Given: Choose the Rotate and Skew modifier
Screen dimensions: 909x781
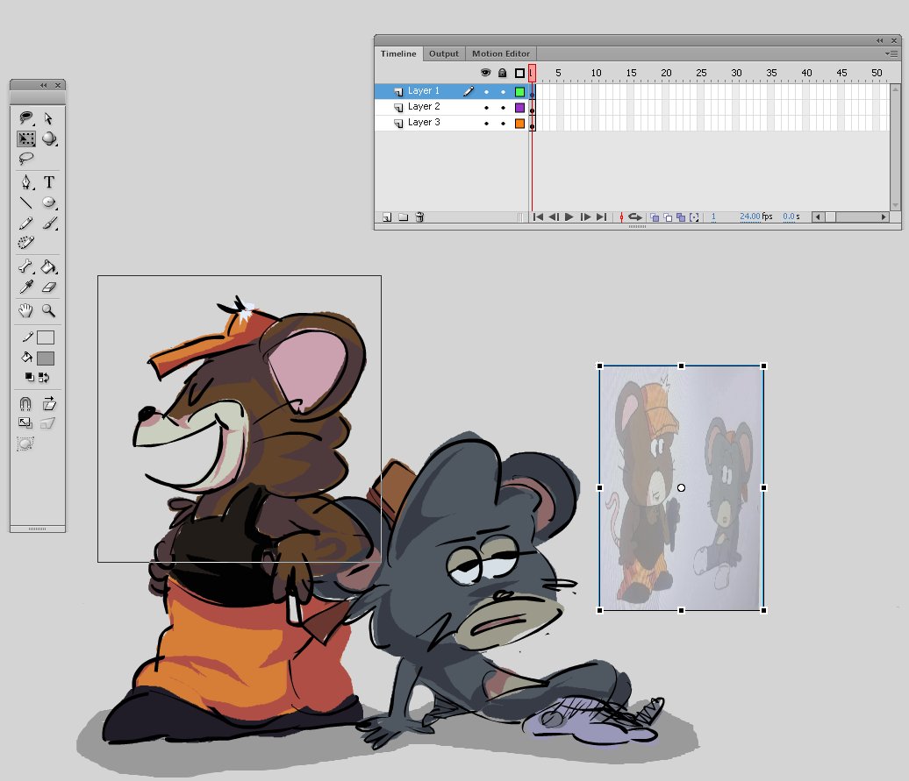Looking at the screenshot, I should pos(49,403).
